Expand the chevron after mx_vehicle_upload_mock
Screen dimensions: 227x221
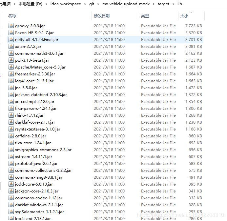[x=154, y=4]
